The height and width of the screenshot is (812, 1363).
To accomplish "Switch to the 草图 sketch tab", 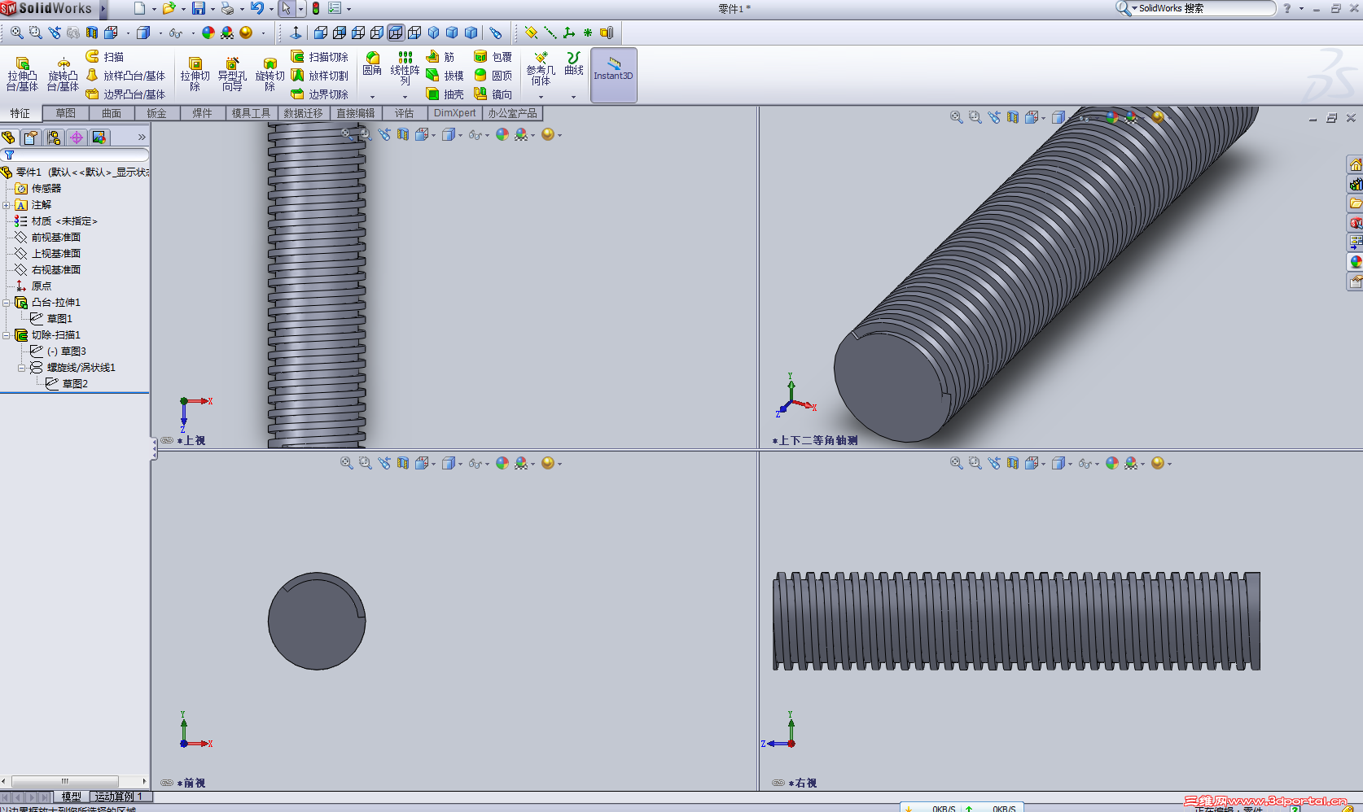I will pos(66,113).
